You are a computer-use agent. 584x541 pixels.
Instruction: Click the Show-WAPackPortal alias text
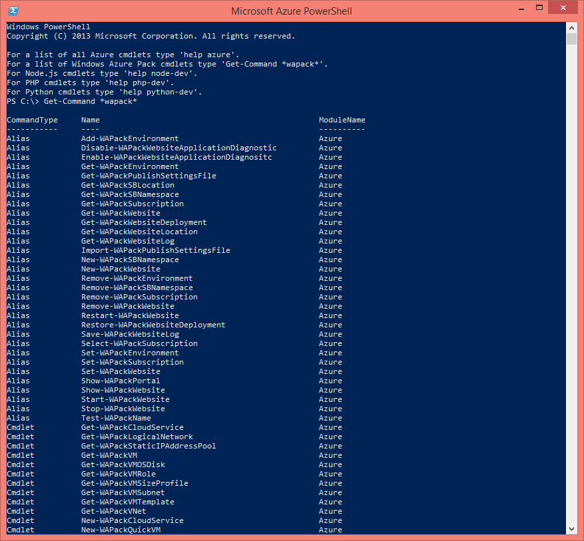[121, 381]
